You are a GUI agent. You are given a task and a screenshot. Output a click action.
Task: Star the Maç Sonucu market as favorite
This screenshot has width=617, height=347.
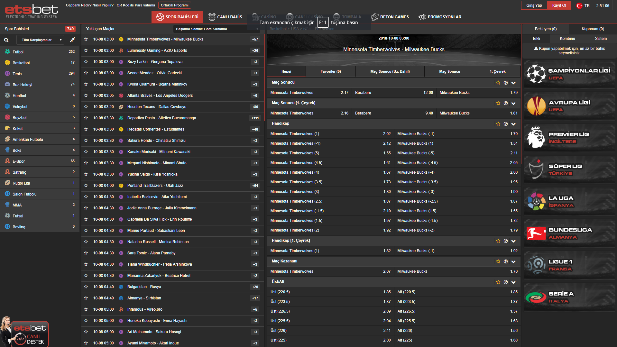tap(498, 83)
